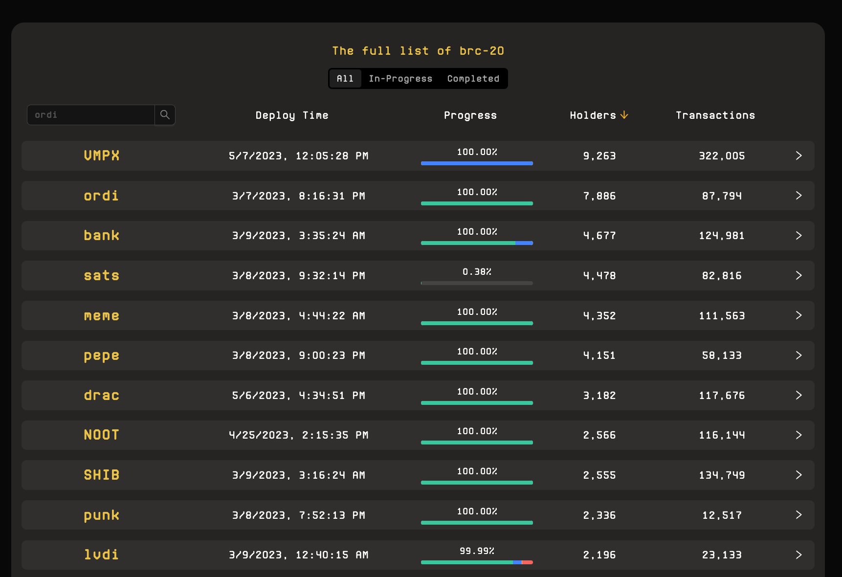The image size is (842, 577).
Task: Switch to the In-Progress tab
Action: pyautogui.click(x=400, y=79)
